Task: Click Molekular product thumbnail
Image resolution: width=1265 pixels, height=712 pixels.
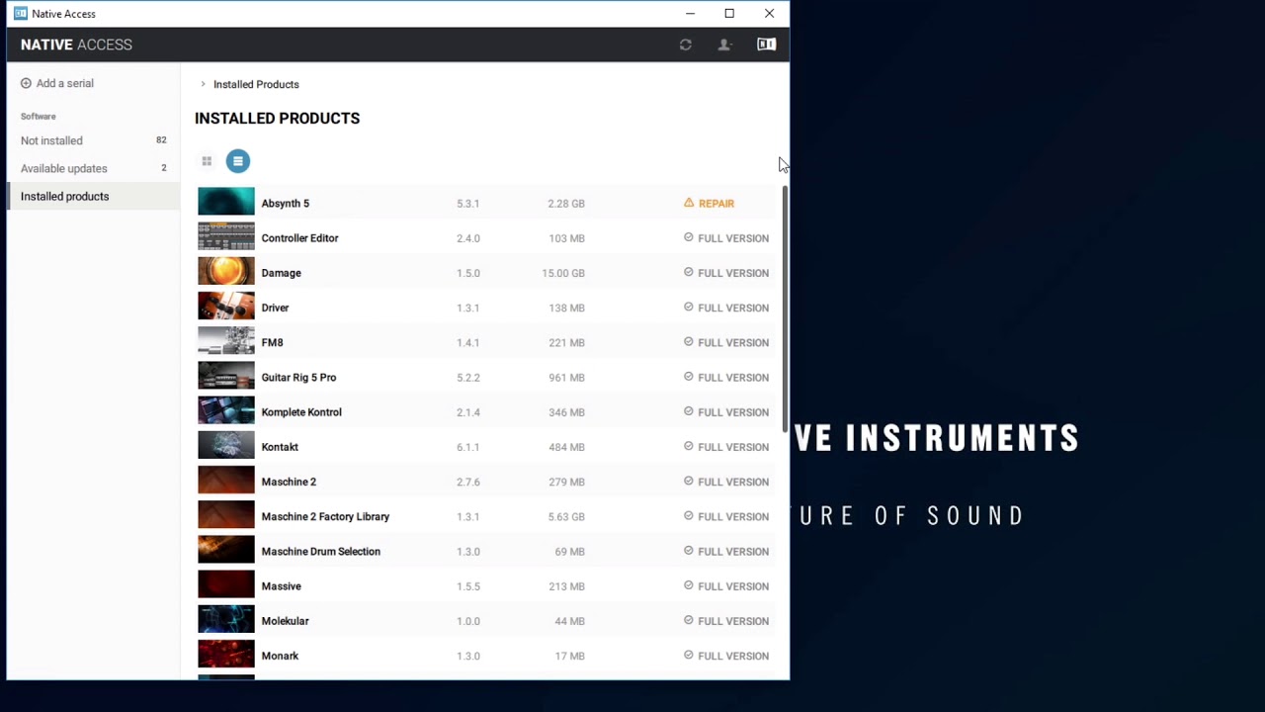Action: [x=226, y=620]
